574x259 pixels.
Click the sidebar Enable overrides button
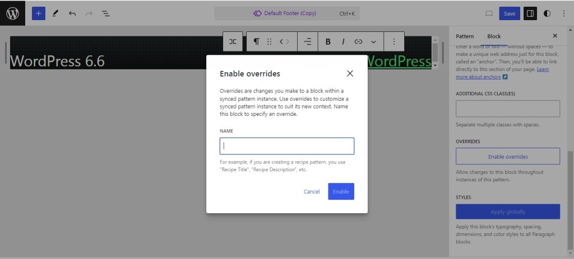508,156
